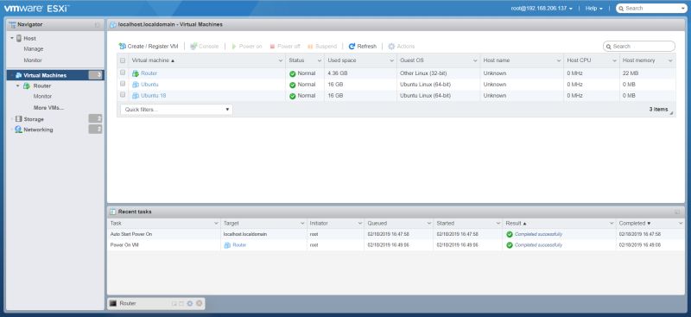
Task: Click the Recent tasks panel icon
Action: (112, 212)
